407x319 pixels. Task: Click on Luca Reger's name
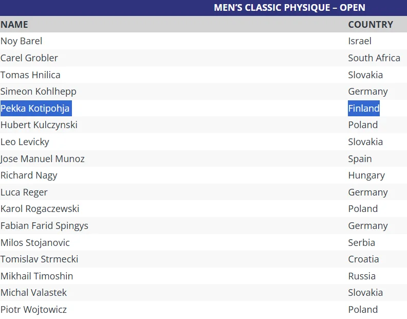click(x=24, y=192)
